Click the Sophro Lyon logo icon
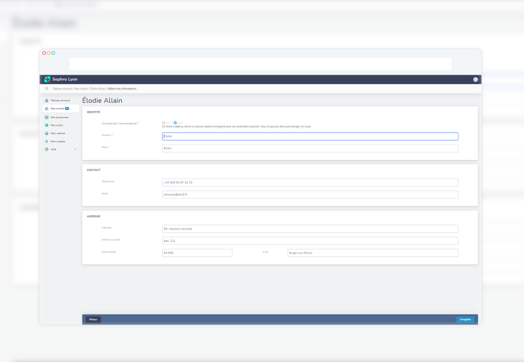 click(x=47, y=79)
